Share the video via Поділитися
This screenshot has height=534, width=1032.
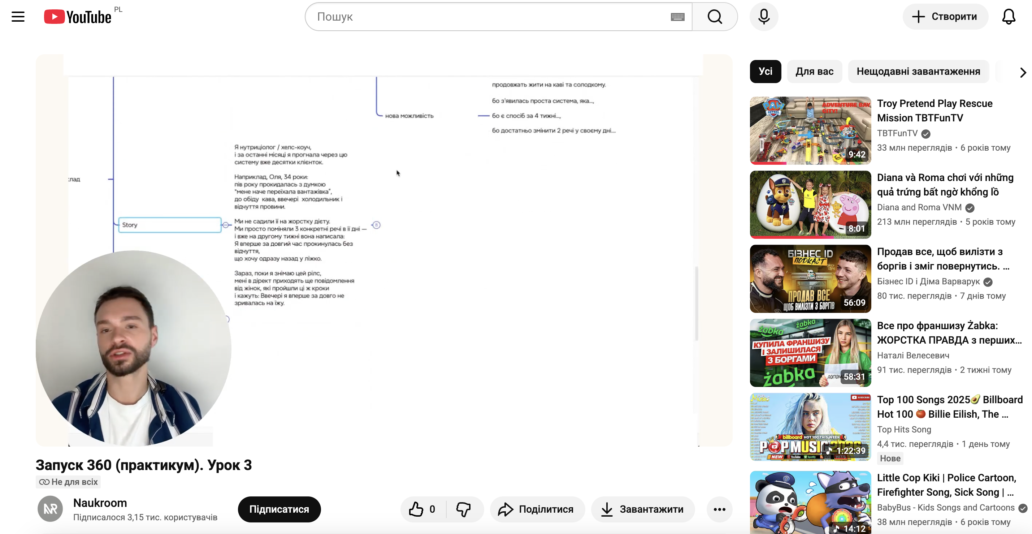537,509
